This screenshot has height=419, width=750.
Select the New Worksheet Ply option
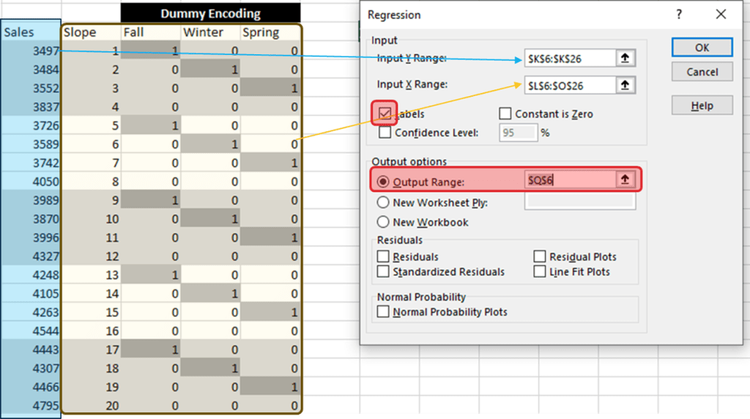click(x=382, y=202)
